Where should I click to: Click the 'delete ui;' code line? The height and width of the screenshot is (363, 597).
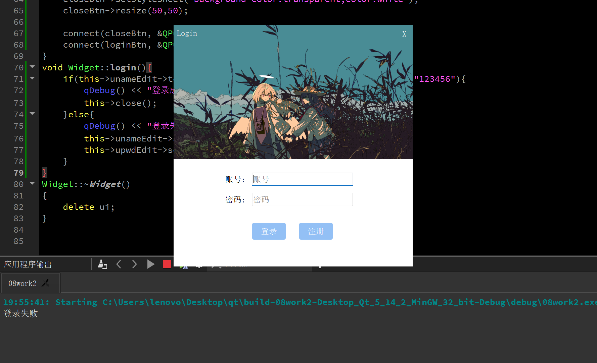click(x=89, y=207)
